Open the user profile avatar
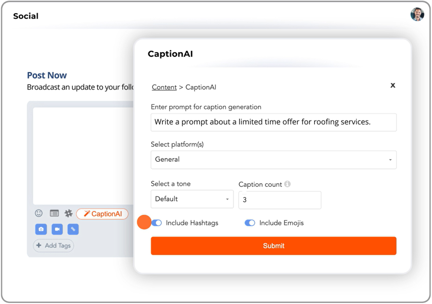The image size is (432, 304). (417, 14)
